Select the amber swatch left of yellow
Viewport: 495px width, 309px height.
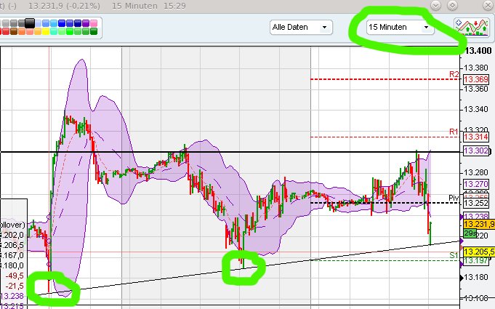pos(38,31)
